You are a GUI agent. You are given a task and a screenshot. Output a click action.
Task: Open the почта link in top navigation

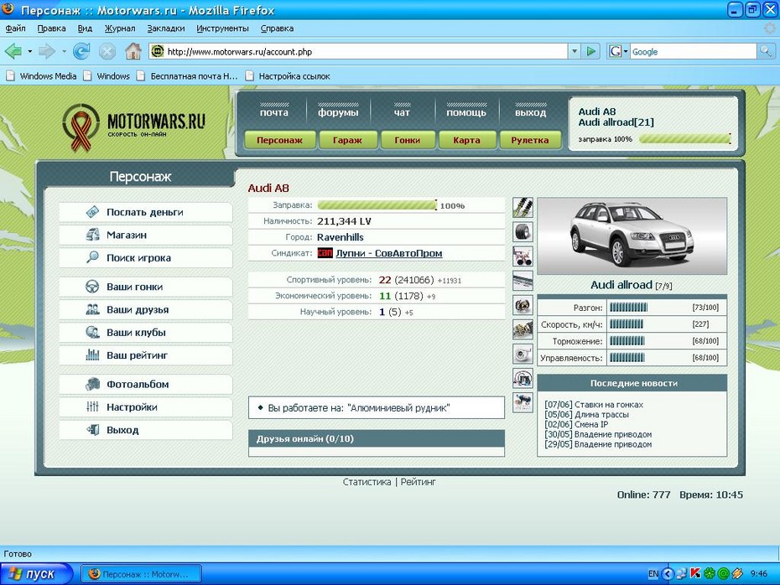click(x=274, y=113)
